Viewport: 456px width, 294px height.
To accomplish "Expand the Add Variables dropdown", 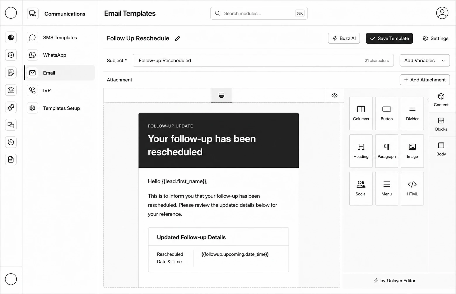I will (x=425, y=60).
